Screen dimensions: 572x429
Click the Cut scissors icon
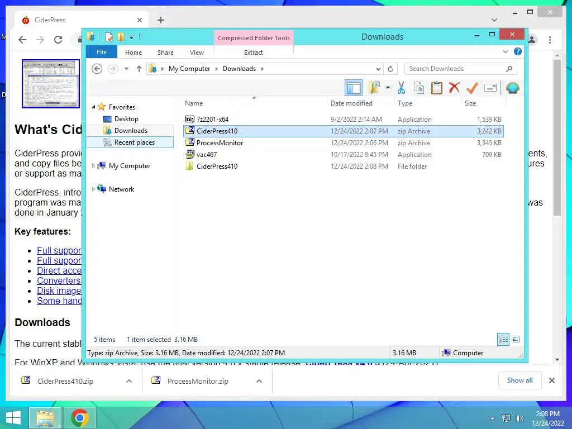click(x=401, y=88)
